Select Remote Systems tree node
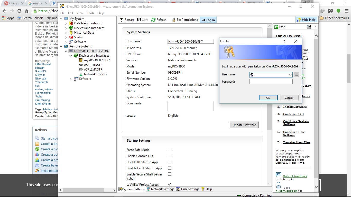This screenshot has width=351, height=197. tap(80, 46)
